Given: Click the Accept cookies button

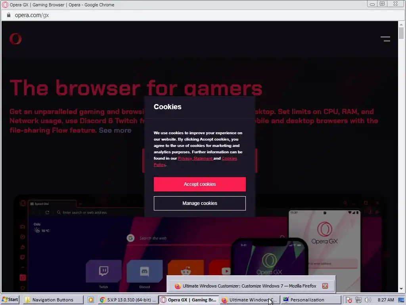Looking at the screenshot, I should [200, 184].
